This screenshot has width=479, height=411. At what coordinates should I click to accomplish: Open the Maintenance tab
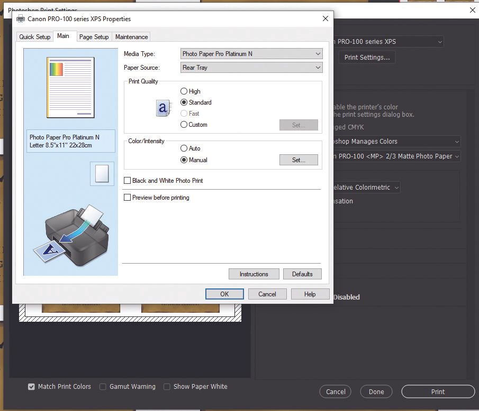click(131, 36)
